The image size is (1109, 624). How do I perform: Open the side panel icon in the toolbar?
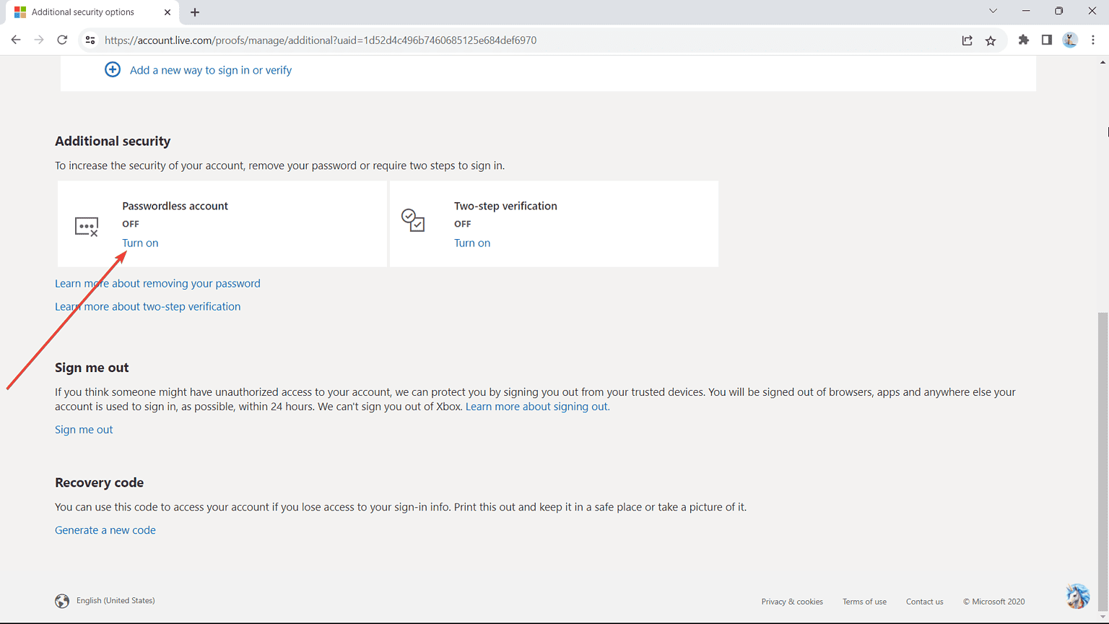(1047, 40)
